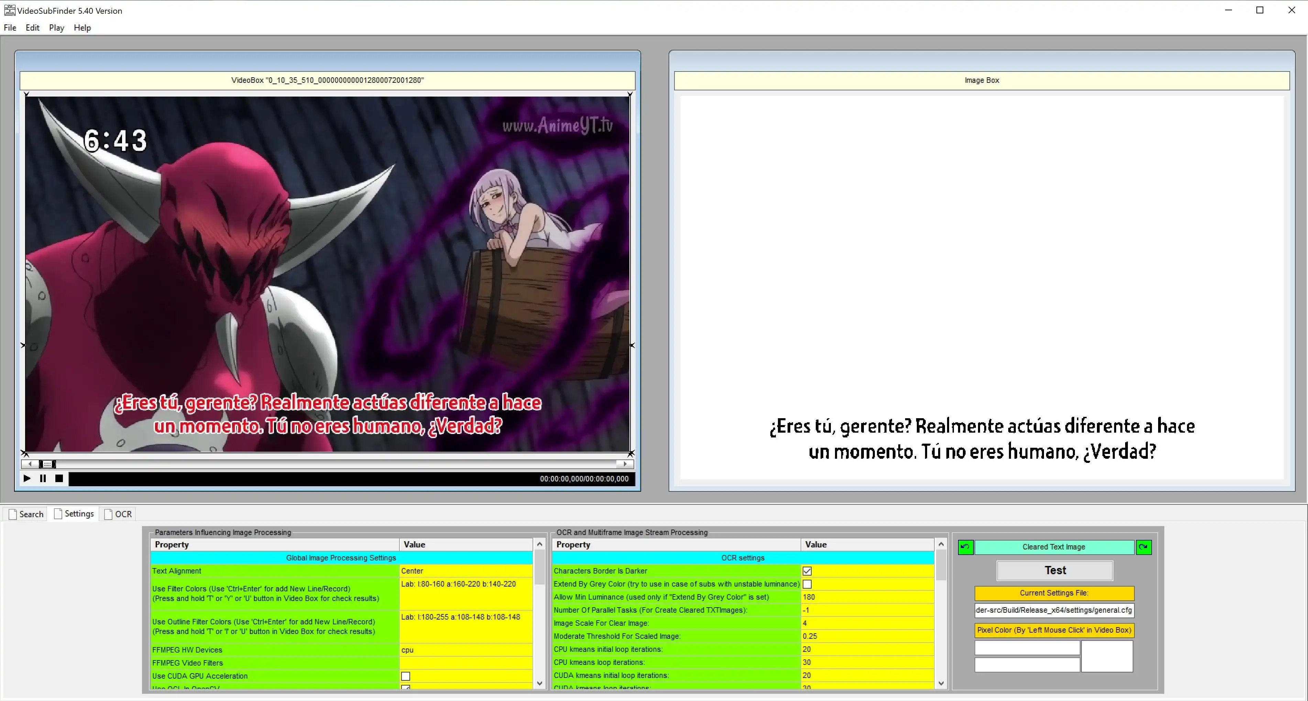Click the Play menu in menu bar

tap(55, 27)
